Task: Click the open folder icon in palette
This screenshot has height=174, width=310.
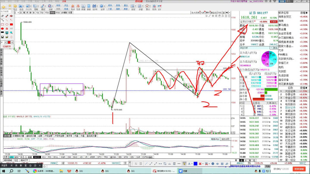Action: tap(7, 37)
